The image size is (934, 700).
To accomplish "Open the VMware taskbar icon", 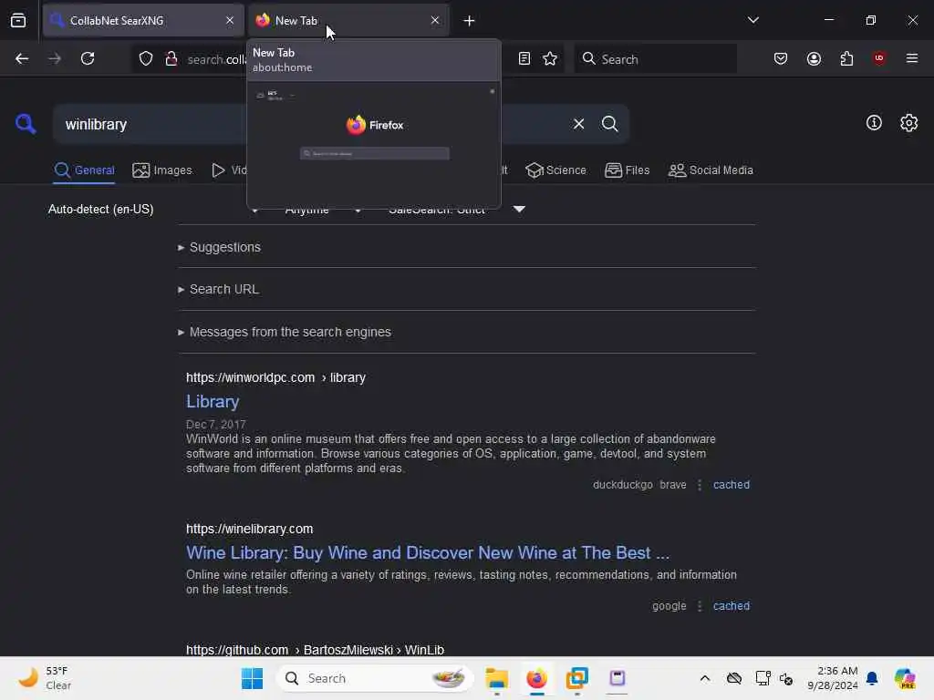I will (576, 678).
